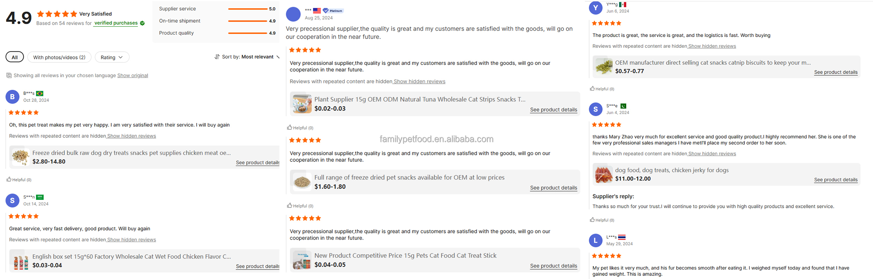
Task: Click the blue 'B' reviewer avatar
Action: tap(13, 97)
